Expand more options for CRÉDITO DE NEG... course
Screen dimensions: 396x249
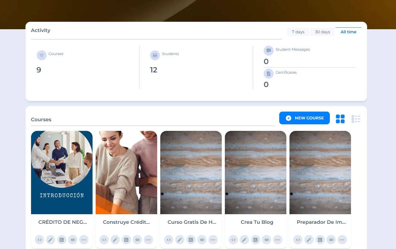pyautogui.click(x=84, y=240)
